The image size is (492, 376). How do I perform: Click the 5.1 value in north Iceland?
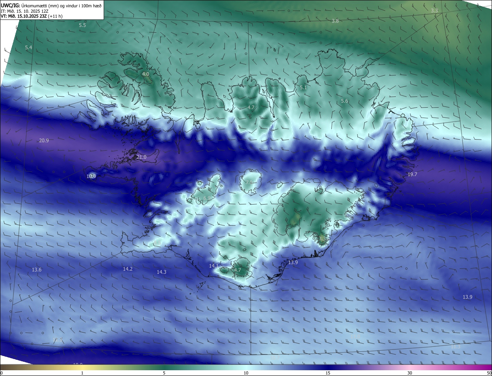(303, 88)
